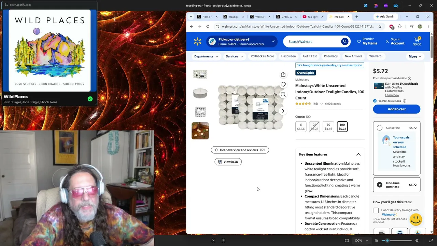This screenshot has height=246, width=437.
Task: Open the Services dropdown menu
Action: [235, 56]
